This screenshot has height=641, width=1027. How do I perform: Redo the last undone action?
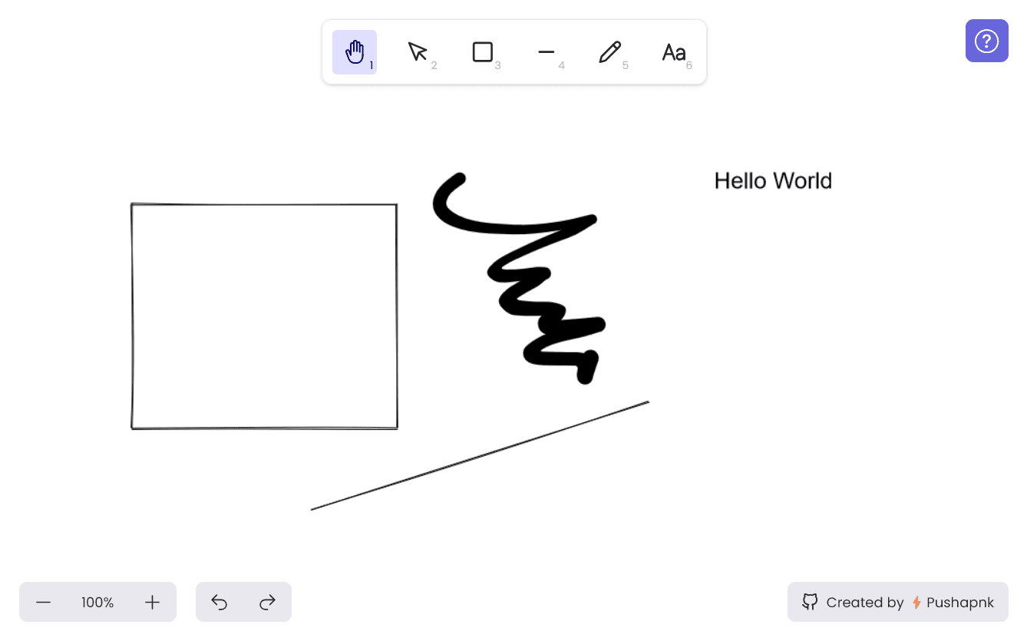(268, 602)
